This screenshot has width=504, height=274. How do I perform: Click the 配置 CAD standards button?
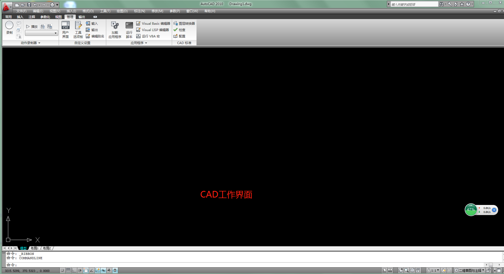pos(179,36)
